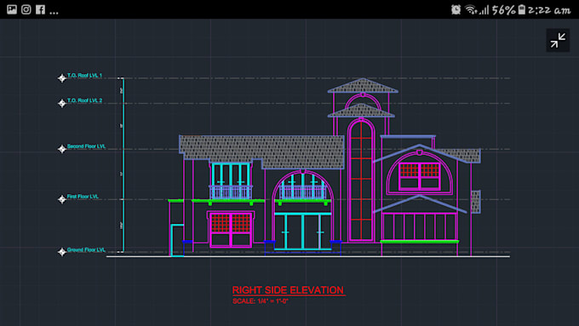
Task: Select the cyan double entrance door
Action: tap(303, 232)
